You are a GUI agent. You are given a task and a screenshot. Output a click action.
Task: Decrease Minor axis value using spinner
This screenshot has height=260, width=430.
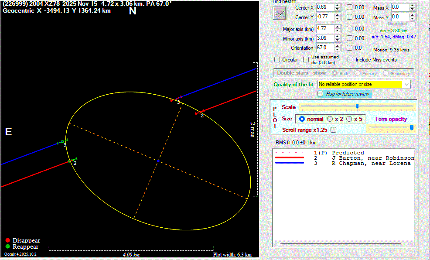click(x=337, y=40)
